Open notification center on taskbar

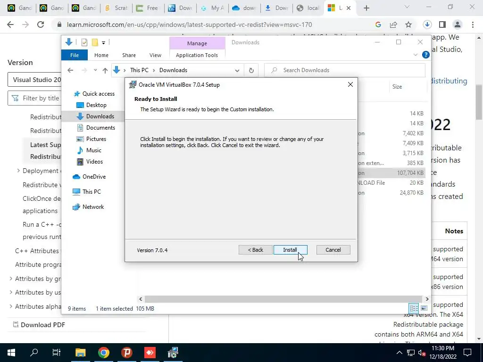pos(467,353)
